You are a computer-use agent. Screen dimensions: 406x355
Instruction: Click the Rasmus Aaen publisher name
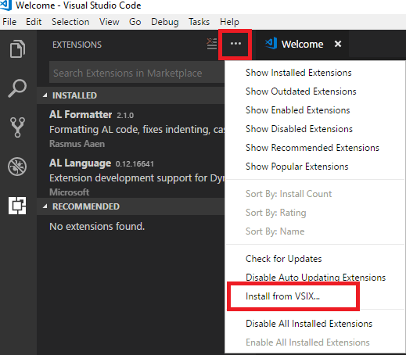pyautogui.click(x=77, y=144)
